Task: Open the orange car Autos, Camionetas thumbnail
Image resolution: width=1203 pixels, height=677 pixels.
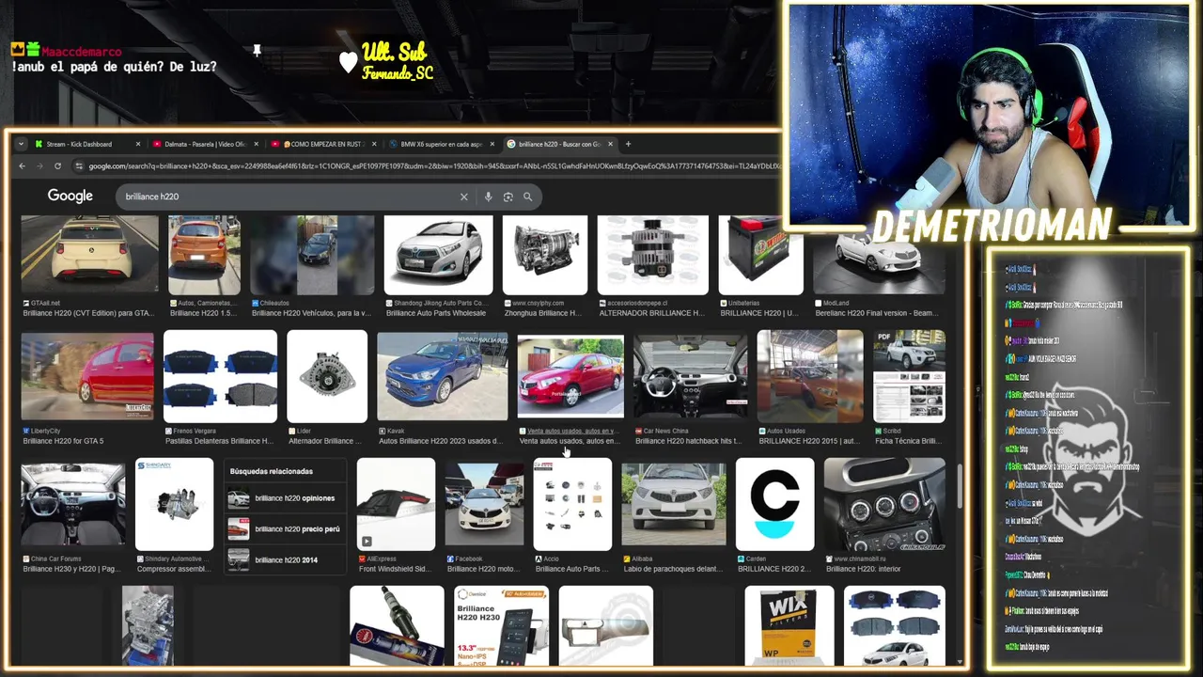Action: [x=204, y=255]
